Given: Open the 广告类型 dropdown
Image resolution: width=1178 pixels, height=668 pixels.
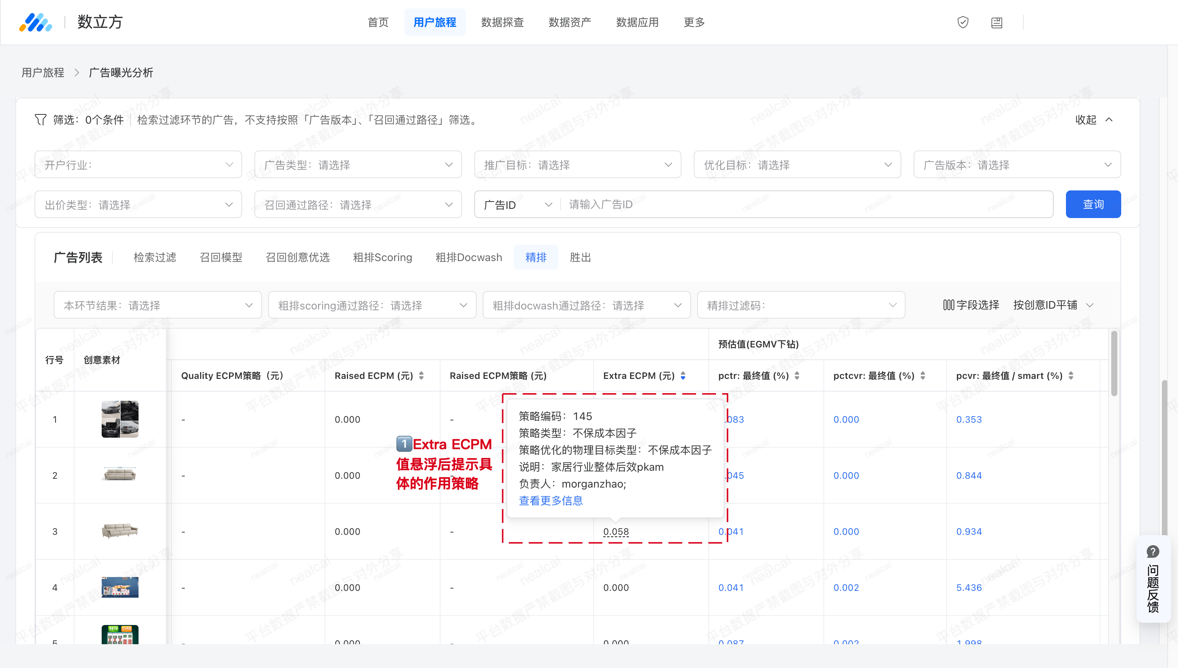Looking at the screenshot, I should (x=358, y=165).
